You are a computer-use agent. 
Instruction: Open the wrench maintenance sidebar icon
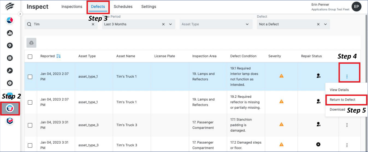pyautogui.click(x=10, y=70)
